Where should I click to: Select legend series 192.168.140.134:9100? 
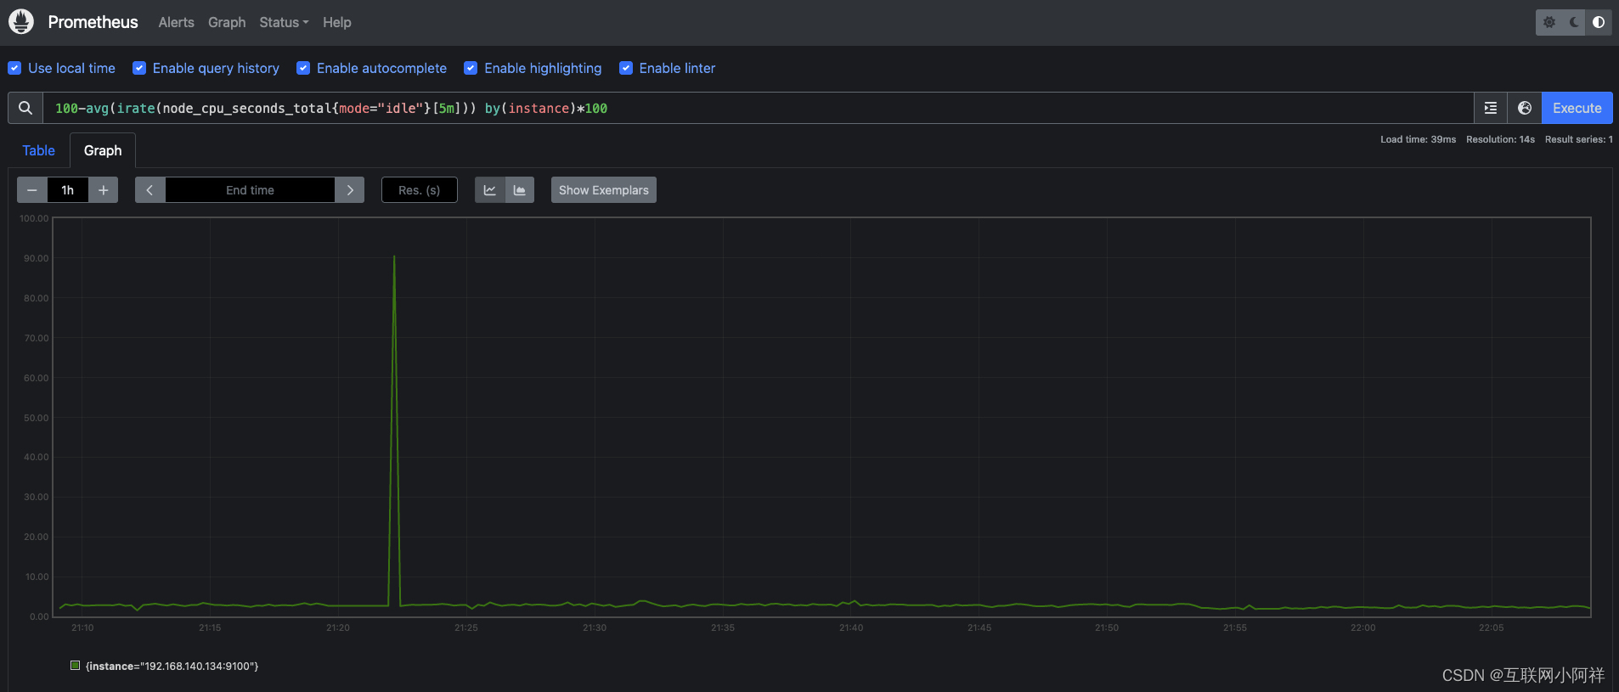pyautogui.click(x=172, y=667)
